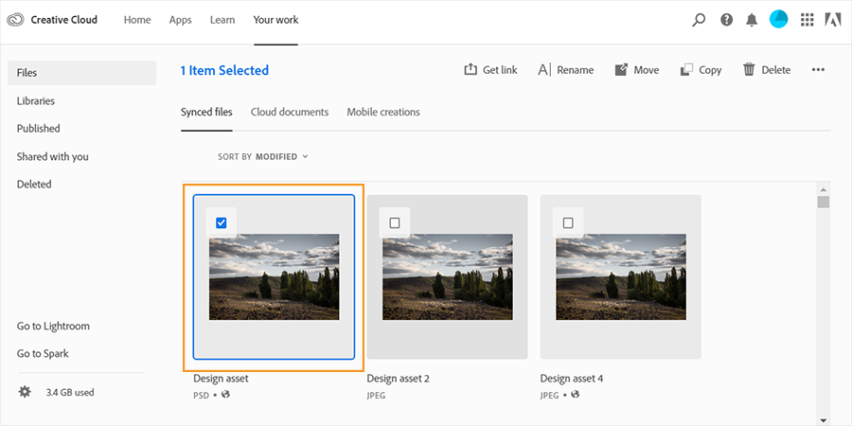The height and width of the screenshot is (426, 852).
Task: Check the Design asset 2 checkbox
Action: tap(395, 222)
